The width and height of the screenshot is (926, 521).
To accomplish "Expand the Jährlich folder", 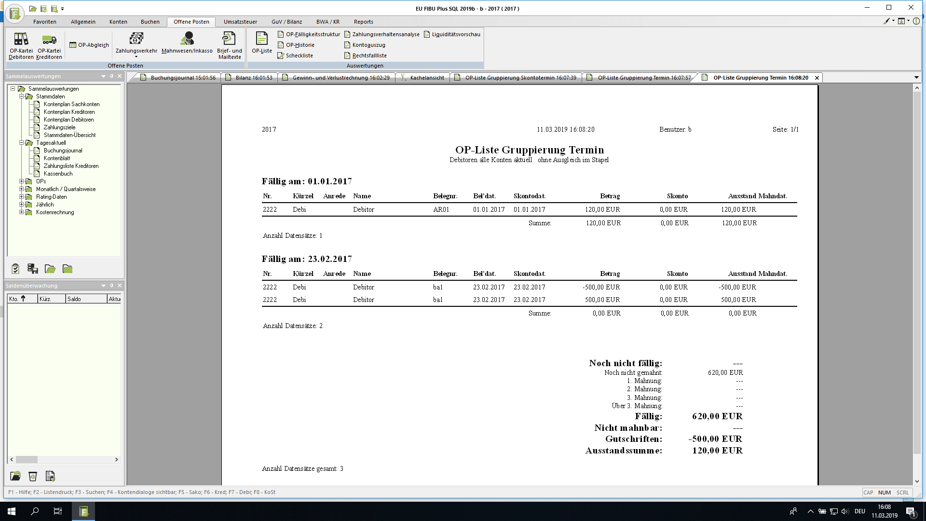I will pyautogui.click(x=21, y=205).
